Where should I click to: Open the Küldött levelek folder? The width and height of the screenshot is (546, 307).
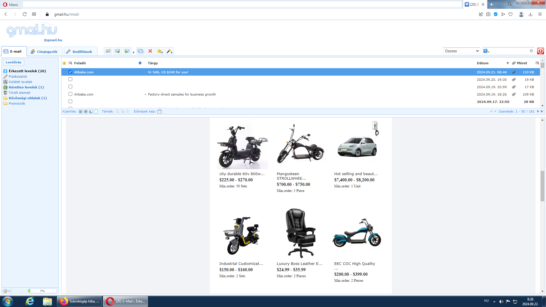click(x=20, y=82)
